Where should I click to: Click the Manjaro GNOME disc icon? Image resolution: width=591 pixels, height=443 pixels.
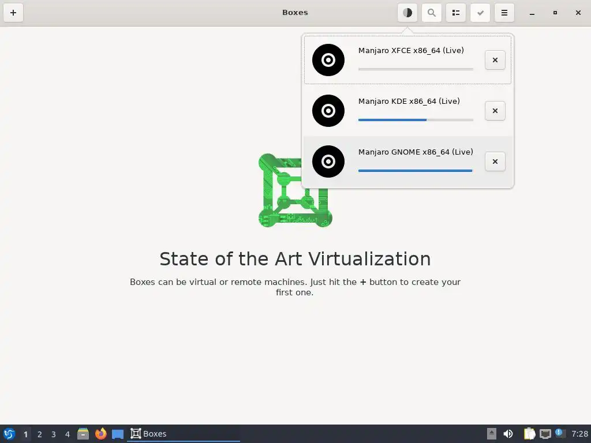(328, 162)
